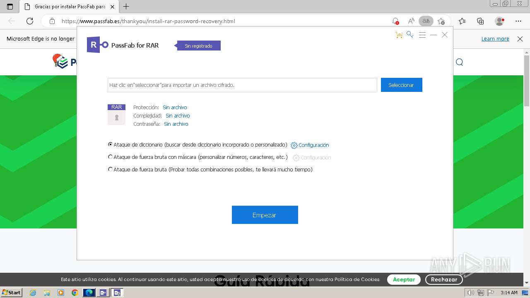Open the Windows Start menu
This screenshot has height=298, width=530.
[12, 293]
